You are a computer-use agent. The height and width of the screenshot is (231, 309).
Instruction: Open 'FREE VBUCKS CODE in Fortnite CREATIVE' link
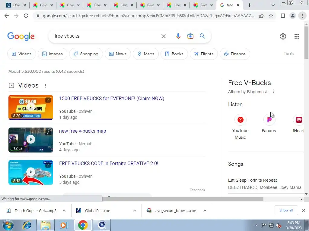[109, 163]
